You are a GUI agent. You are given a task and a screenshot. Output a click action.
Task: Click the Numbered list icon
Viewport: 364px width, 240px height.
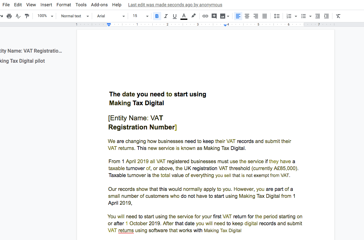click(289, 16)
